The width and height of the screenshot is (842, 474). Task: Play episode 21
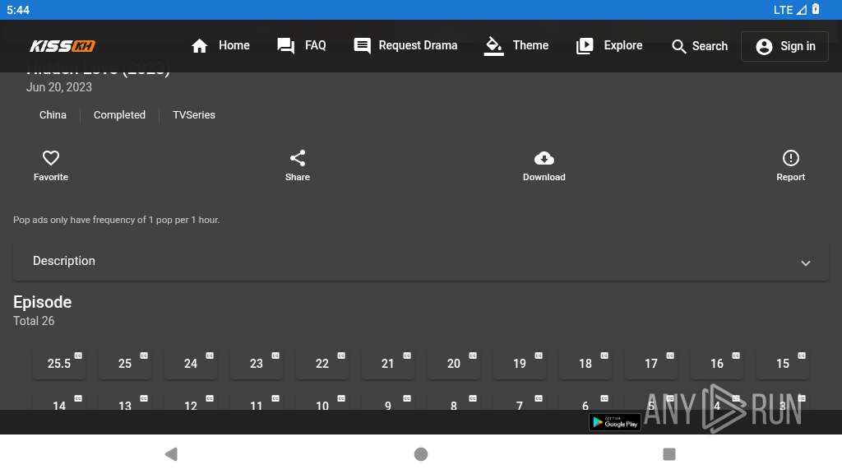pos(388,364)
